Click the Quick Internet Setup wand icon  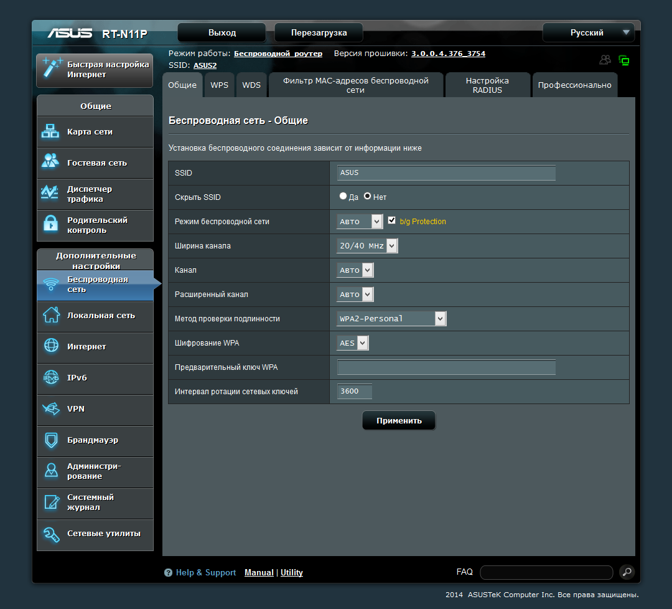click(52, 67)
